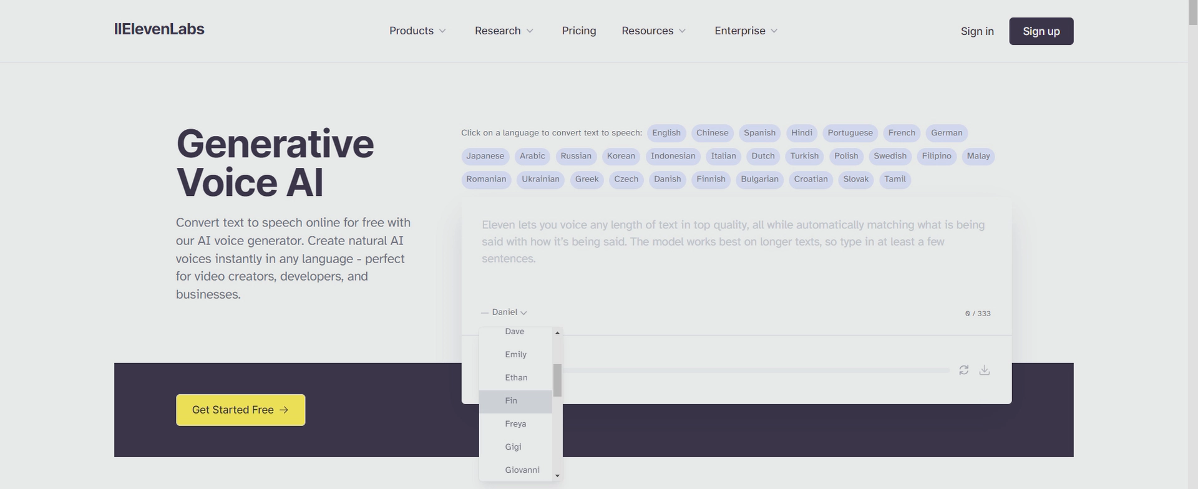Choose the Czech language chip

click(x=626, y=179)
